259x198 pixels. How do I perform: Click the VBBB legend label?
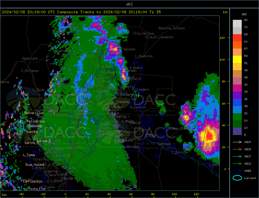(x=247, y=171)
